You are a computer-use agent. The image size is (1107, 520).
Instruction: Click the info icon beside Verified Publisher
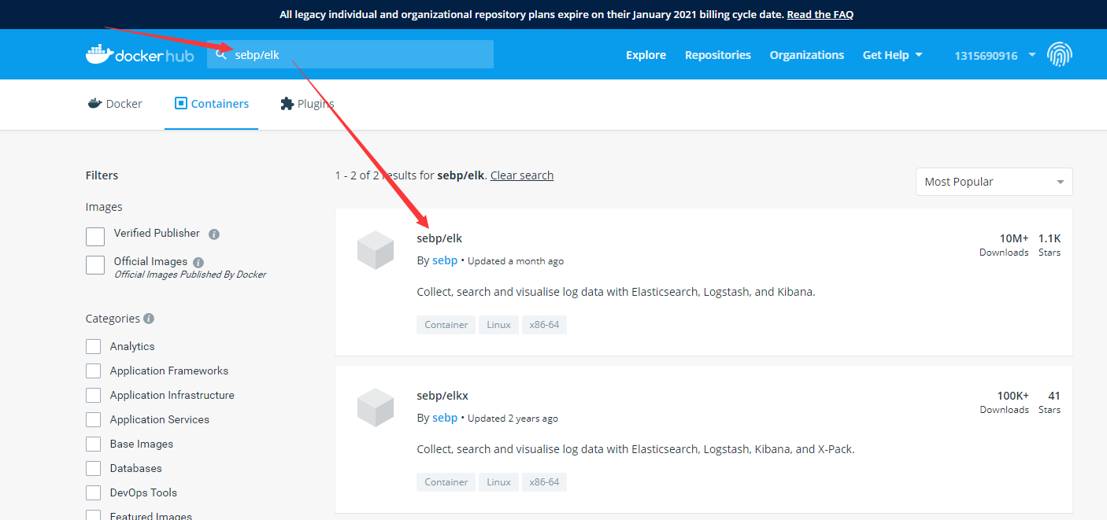[x=214, y=234]
